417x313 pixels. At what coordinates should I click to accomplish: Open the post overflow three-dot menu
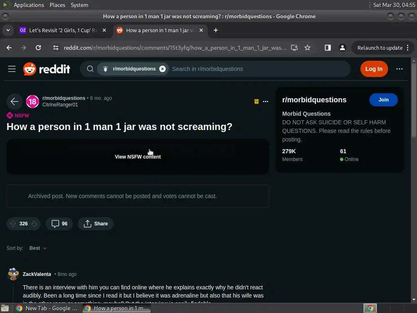(x=266, y=101)
